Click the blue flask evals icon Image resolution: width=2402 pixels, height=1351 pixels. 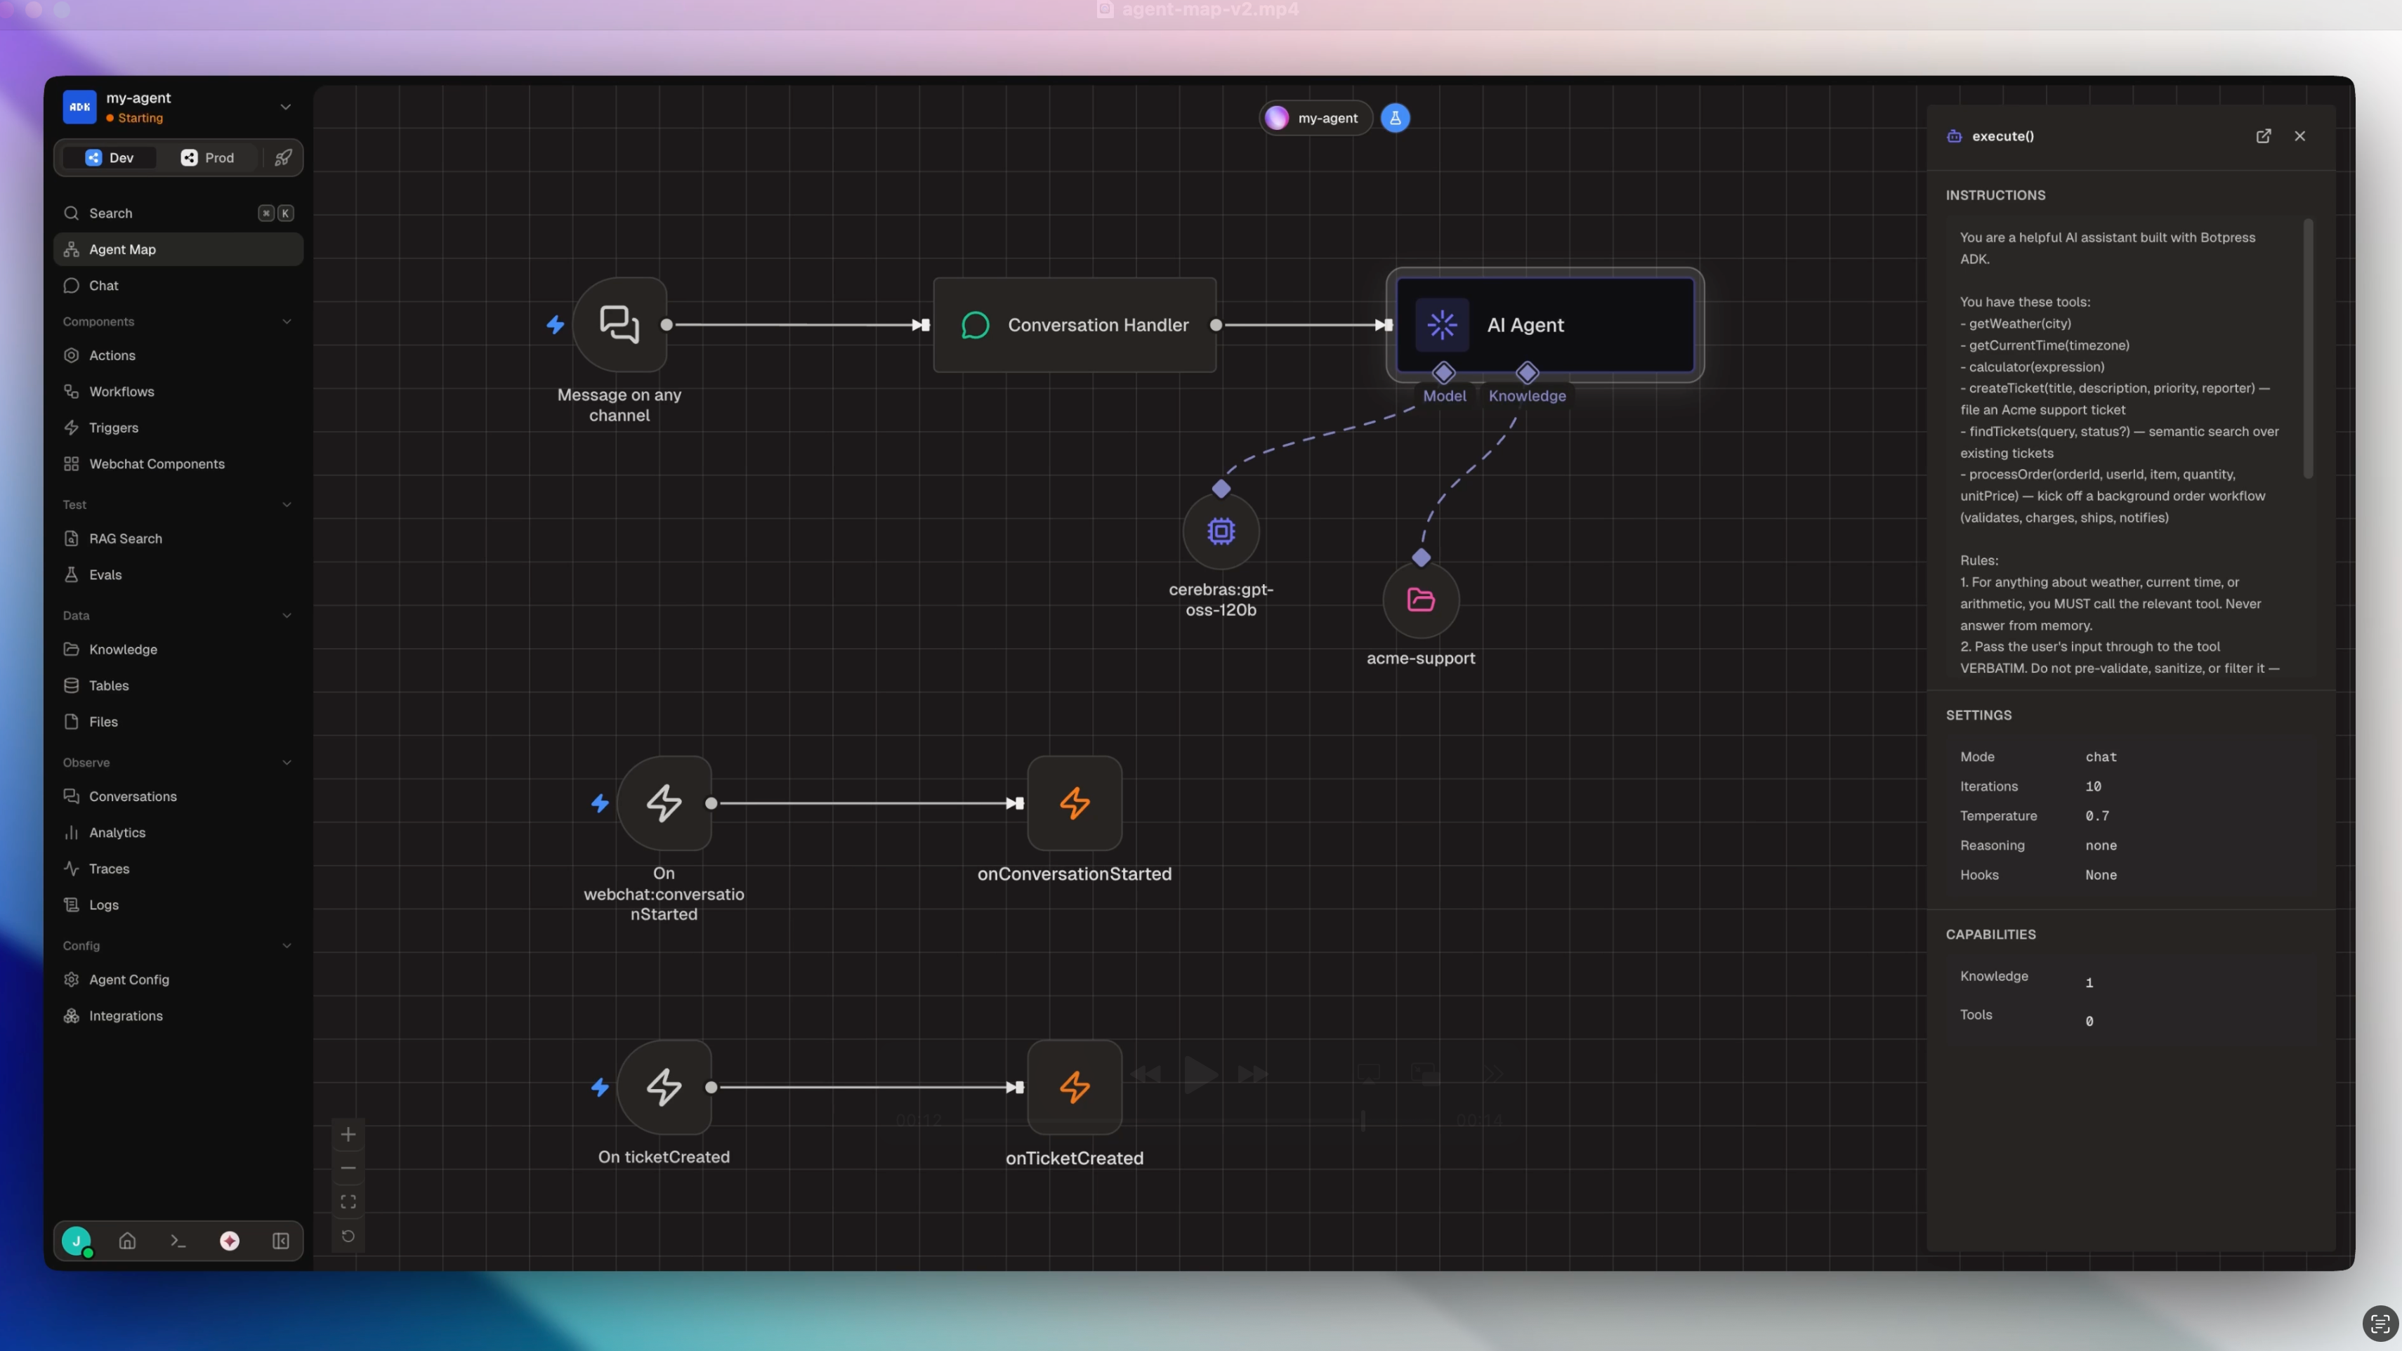(x=1395, y=119)
